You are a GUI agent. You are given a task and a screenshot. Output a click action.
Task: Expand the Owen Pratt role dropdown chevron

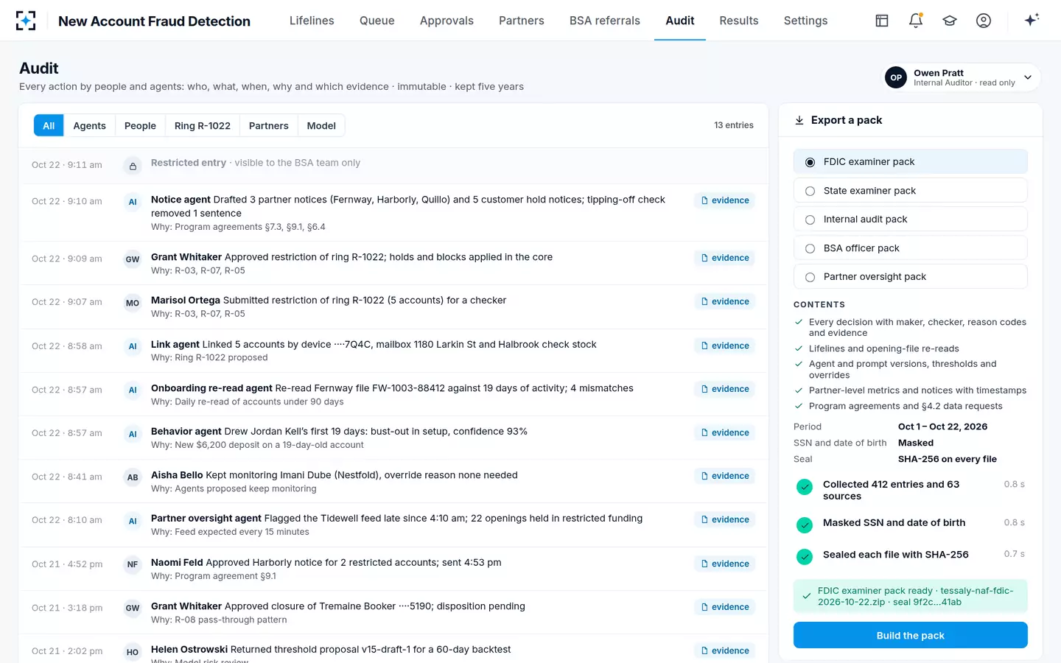click(x=1028, y=77)
